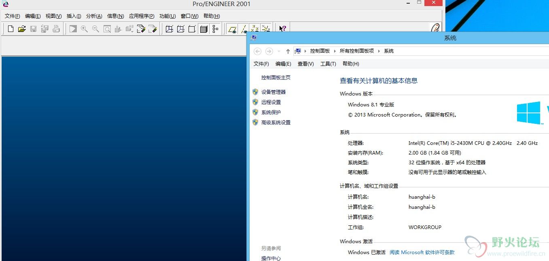Open Pro/ENGINEER 文件(F) menu
Screen dimensions: 549x261
pyautogui.click(x=12, y=16)
